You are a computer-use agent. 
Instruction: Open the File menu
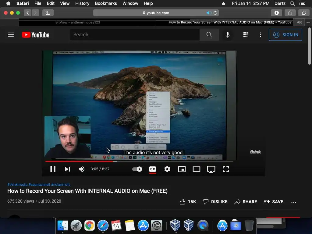coord(37,3)
